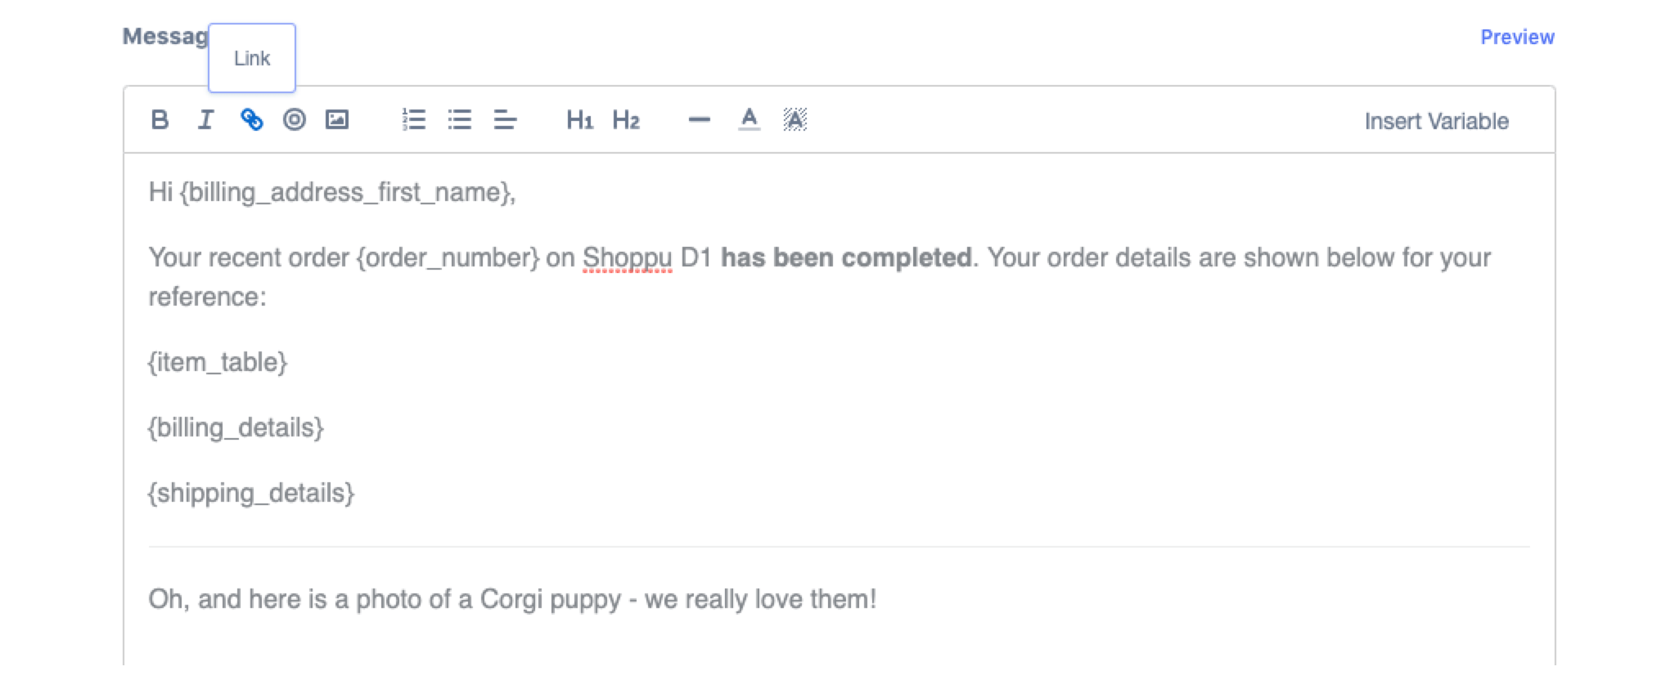The width and height of the screenshot is (1679, 680).
Task: Click the Preview link
Action: [x=1517, y=38]
